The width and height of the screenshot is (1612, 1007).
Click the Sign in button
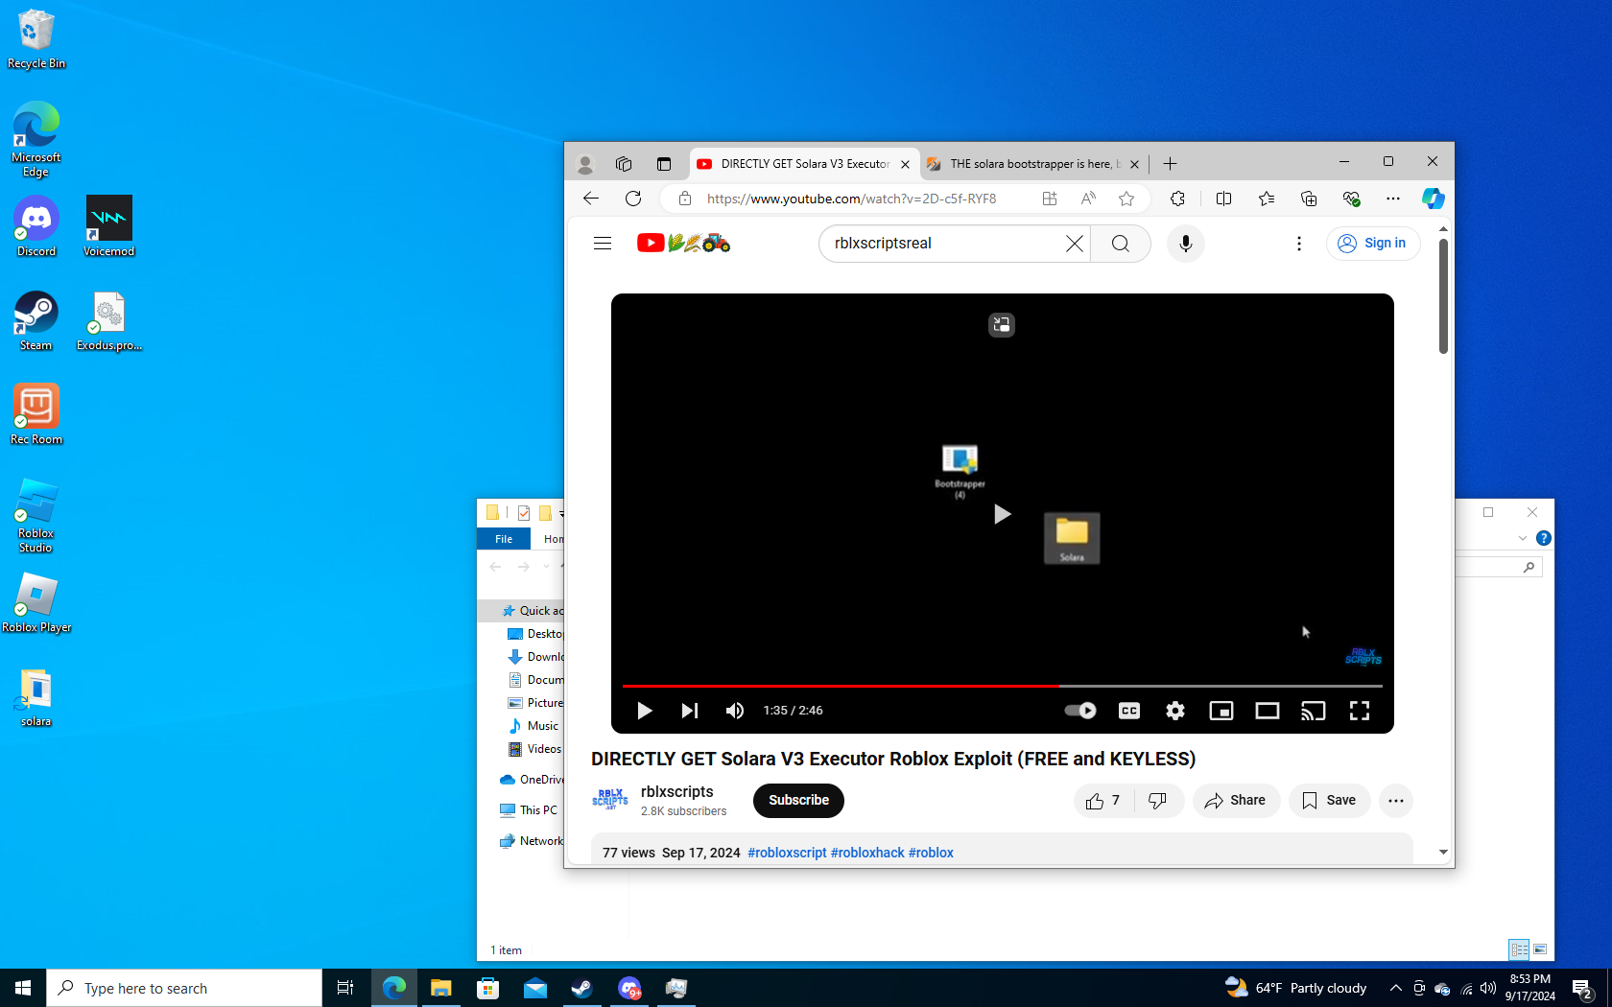1373,244
